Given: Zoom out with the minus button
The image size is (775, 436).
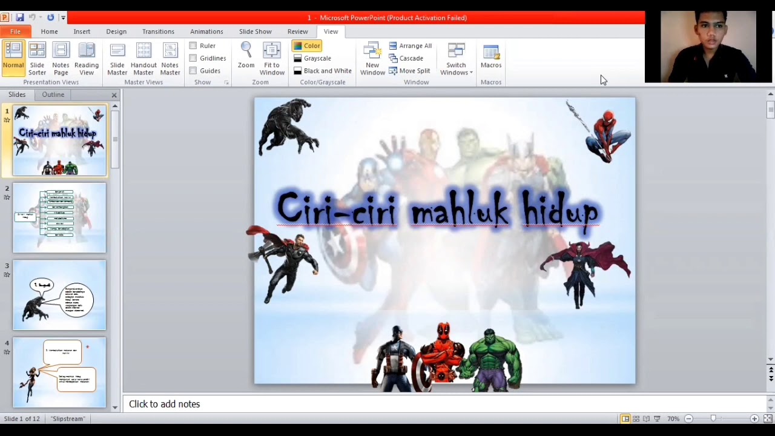Looking at the screenshot, I should click(x=688, y=418).
